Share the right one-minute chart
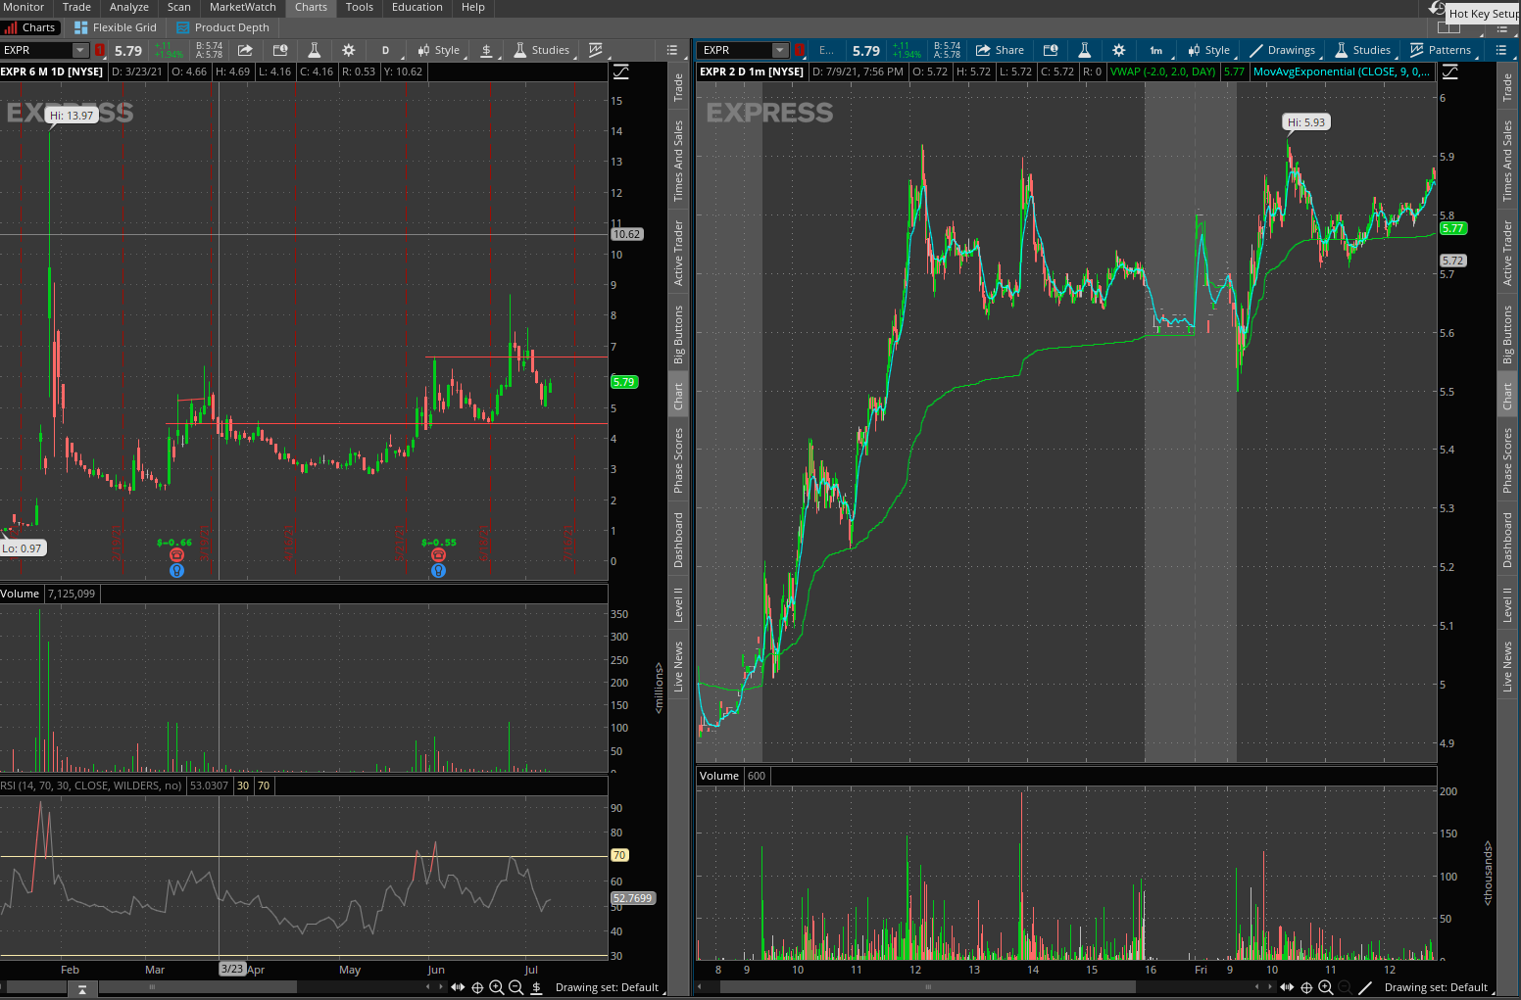Viewport: 1521px width, 1000px height. [x=1000, y=50]
